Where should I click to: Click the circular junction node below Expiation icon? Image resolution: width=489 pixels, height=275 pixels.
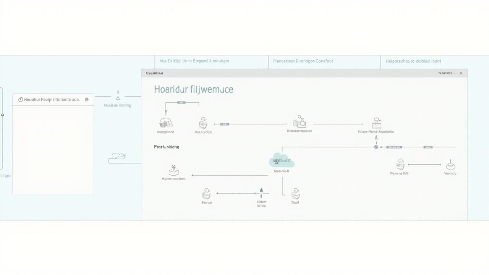click(376, 147)
